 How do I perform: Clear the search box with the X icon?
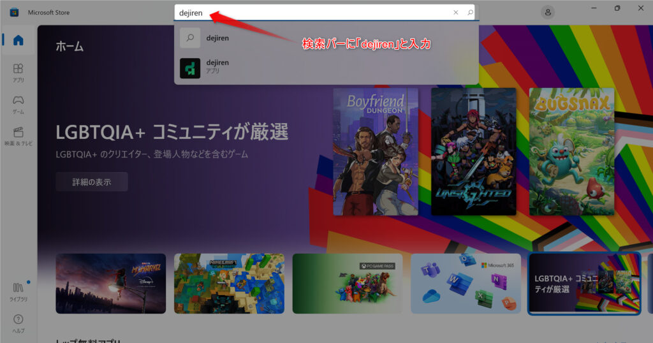(455, 13)
